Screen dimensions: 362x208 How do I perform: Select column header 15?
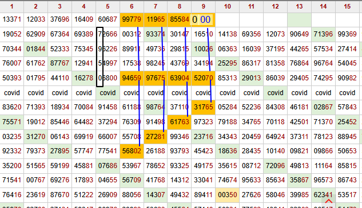(x=347, y=6)
